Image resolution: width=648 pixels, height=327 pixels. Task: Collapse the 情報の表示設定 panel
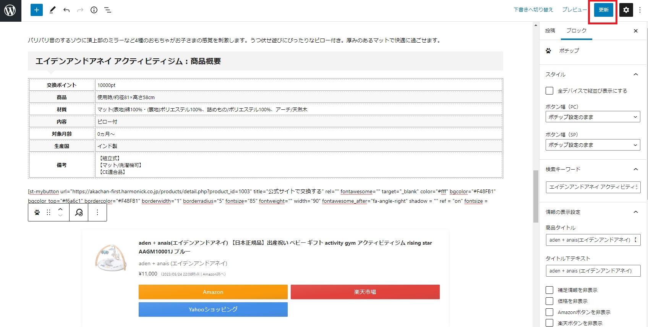[x=593, y=212]
